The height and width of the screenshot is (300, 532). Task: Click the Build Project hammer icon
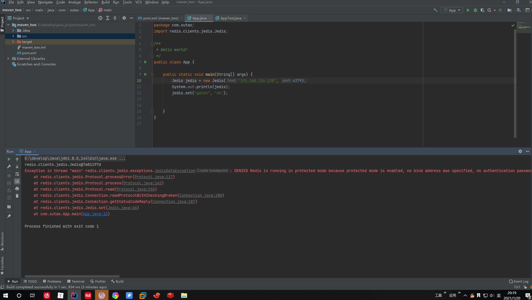[x=435, y=10]
